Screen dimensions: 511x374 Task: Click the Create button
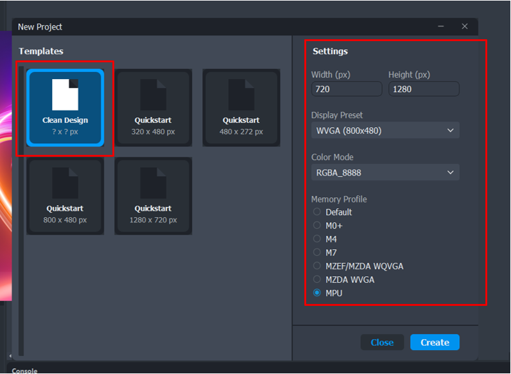coord(435,343)
